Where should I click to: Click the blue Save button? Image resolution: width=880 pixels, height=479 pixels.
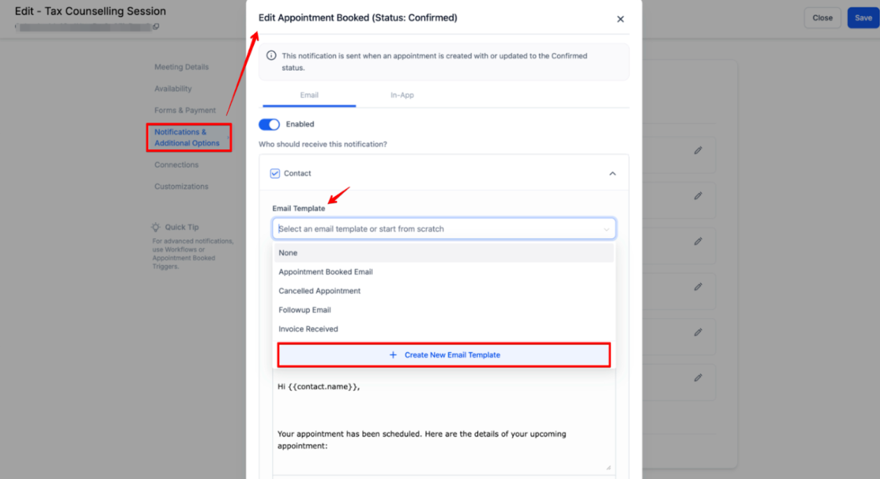pos(863,18)
